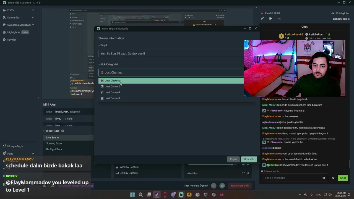Screen dimensions: 354x199
Task: Select the Window Capture source
Action: click(129, 167)
